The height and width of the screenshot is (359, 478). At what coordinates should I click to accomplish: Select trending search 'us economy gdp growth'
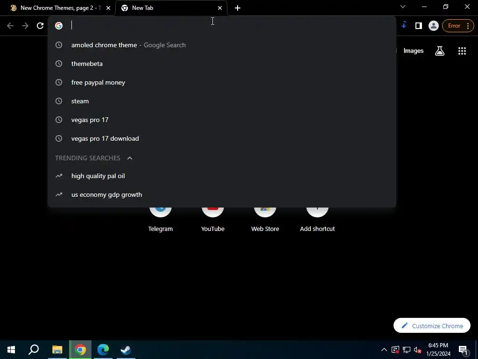click(x=222, y=194)
